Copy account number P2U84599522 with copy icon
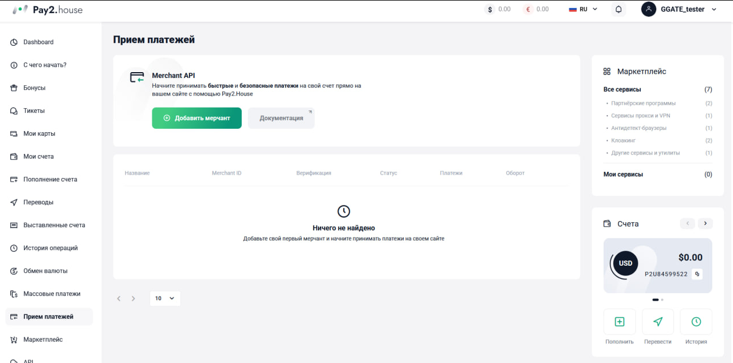 [x=697, y=274]
